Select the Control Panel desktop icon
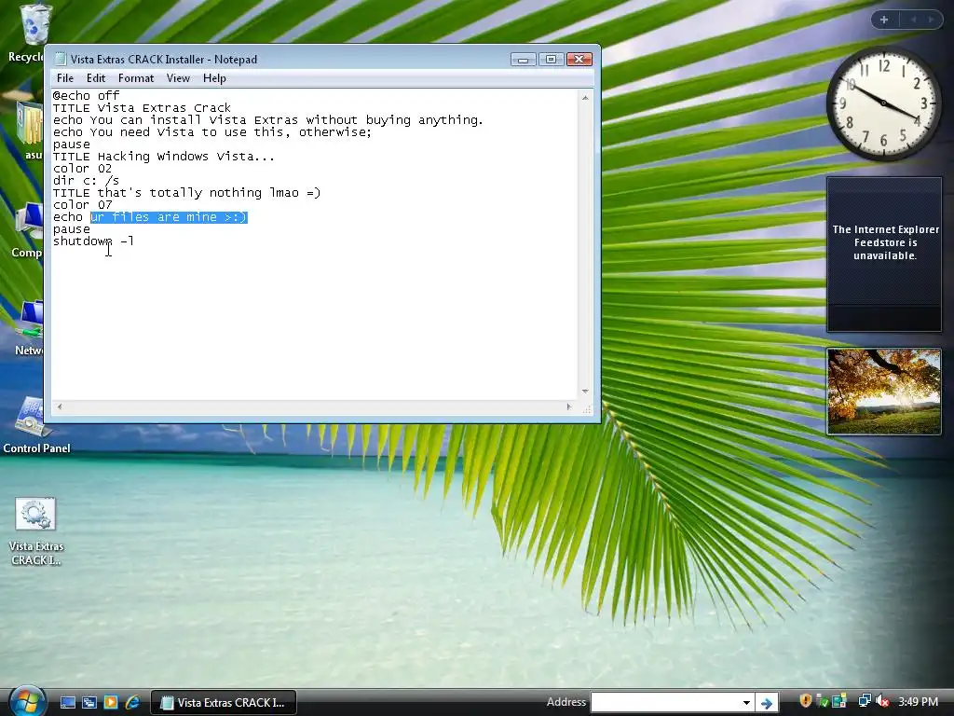 (x=36, y=426)
